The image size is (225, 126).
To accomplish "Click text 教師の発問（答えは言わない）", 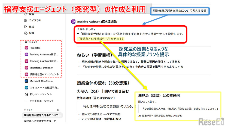I will click(x=96, y=98).
